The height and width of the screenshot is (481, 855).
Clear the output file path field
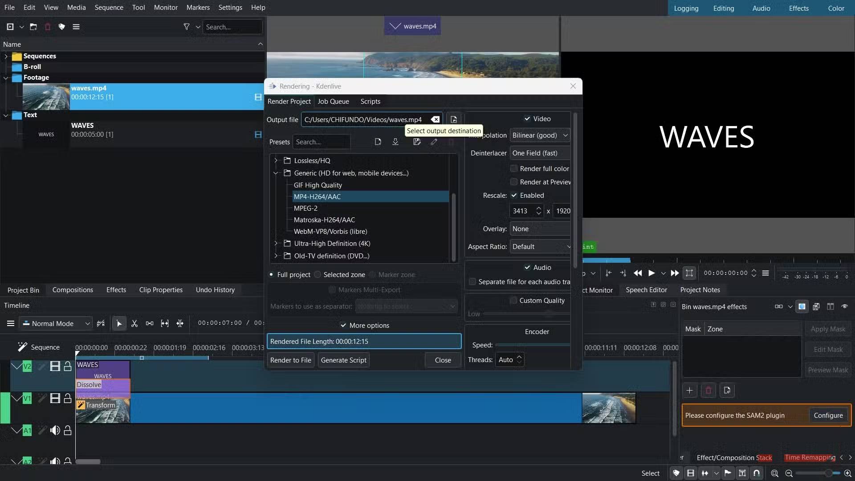(435, 119)
